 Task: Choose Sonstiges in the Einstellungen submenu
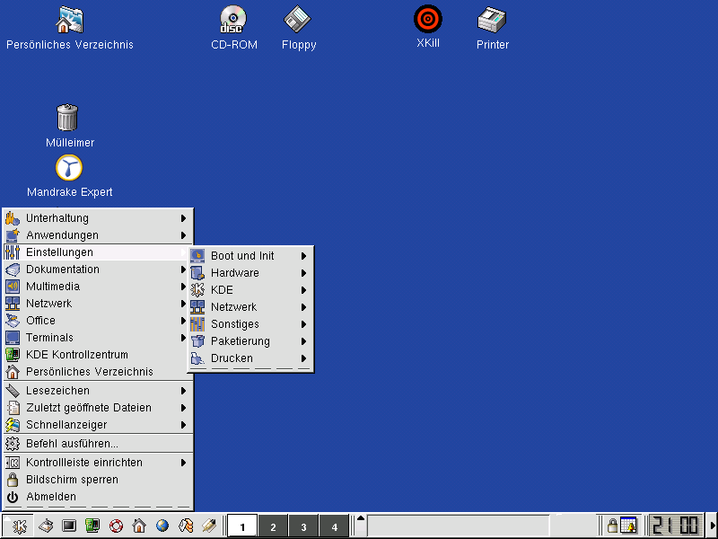250,324
